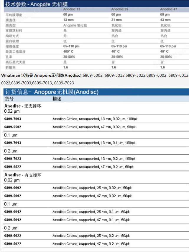Screen dimensions: 189x252
Task: Select catalog number 6809-6002
Action: 13,188
